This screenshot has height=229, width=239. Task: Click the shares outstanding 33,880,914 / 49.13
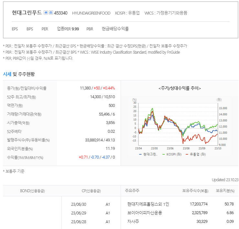coord(100,140)
